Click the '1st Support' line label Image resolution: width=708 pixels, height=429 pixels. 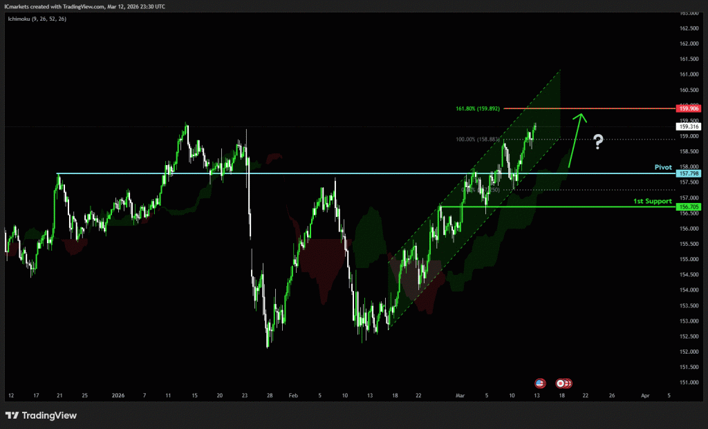(653, 201)
